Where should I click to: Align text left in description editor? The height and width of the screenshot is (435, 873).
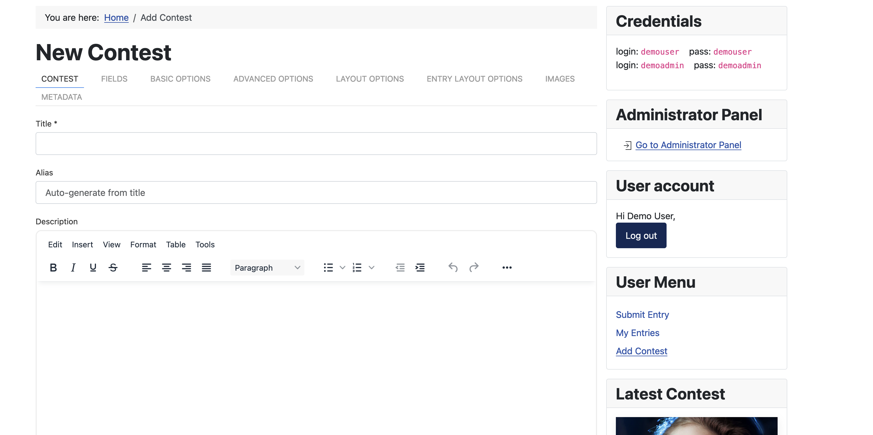[x=146, y=268]
